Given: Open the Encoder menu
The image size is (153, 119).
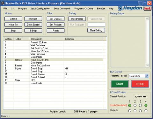Looking at the screenshot, I should [x=101, y=9].
